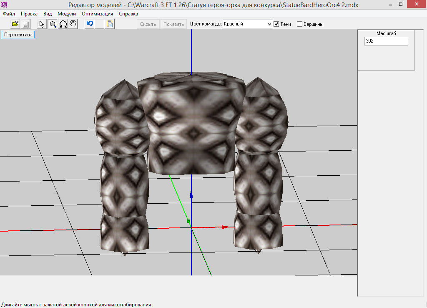This screenshot has height=308, width=427.
Task: Open the Вид menu
Action: click(48, 14)
